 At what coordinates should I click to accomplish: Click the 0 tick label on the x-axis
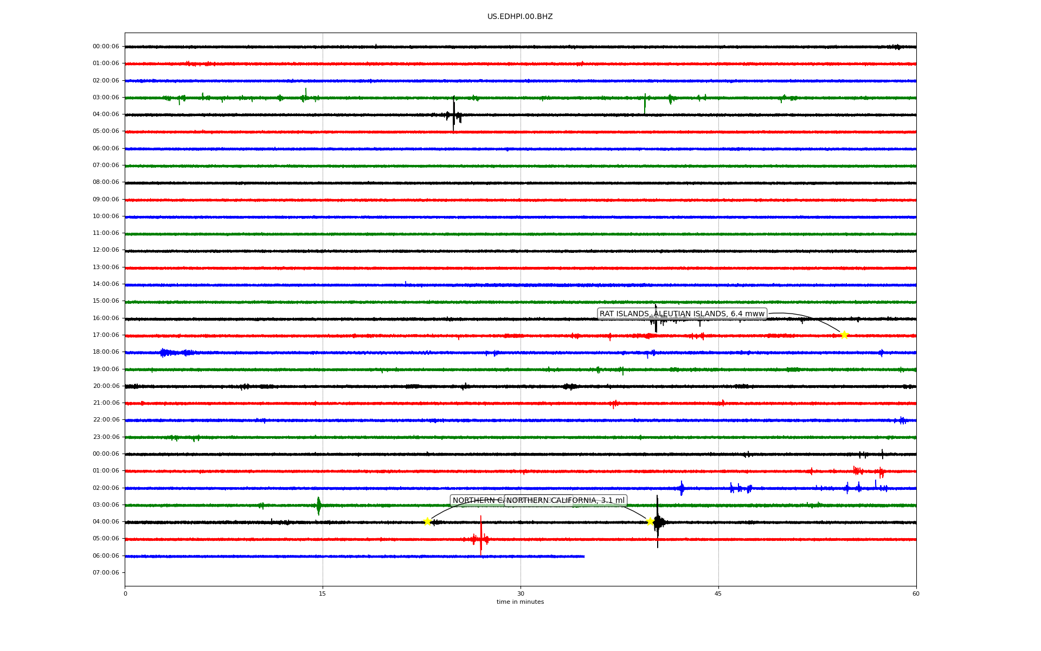(125, 593)
